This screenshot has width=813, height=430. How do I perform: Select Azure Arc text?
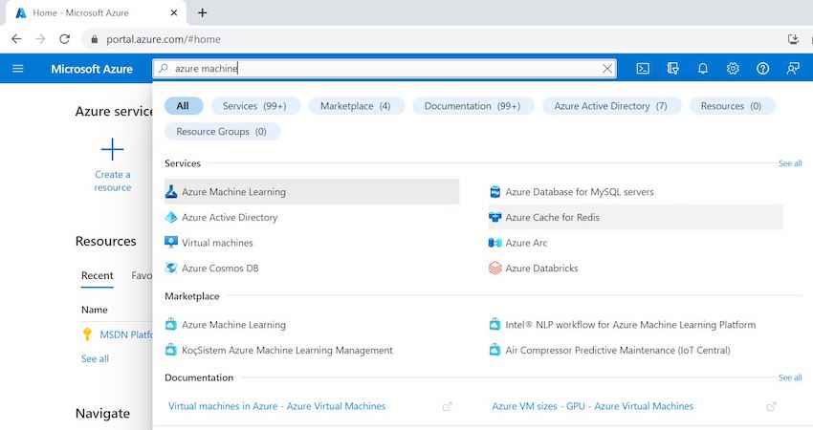point(526,243)
